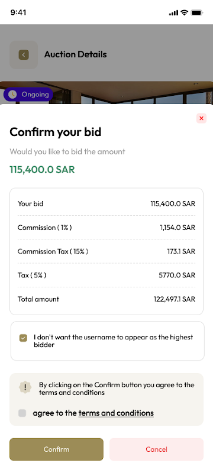This screenshot has height=473, width=213.
Task: Select the Your bid amount row
Action: click(x=106, y=203)
